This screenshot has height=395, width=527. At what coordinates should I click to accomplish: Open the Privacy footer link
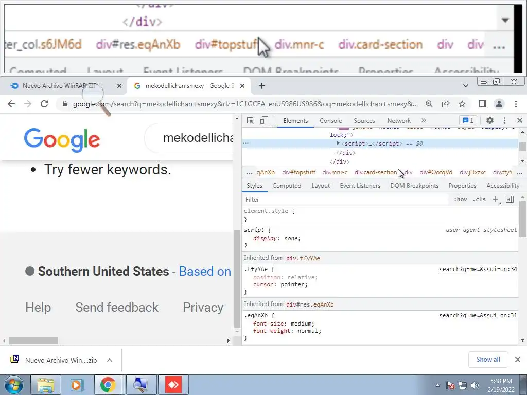coord(203,308)
